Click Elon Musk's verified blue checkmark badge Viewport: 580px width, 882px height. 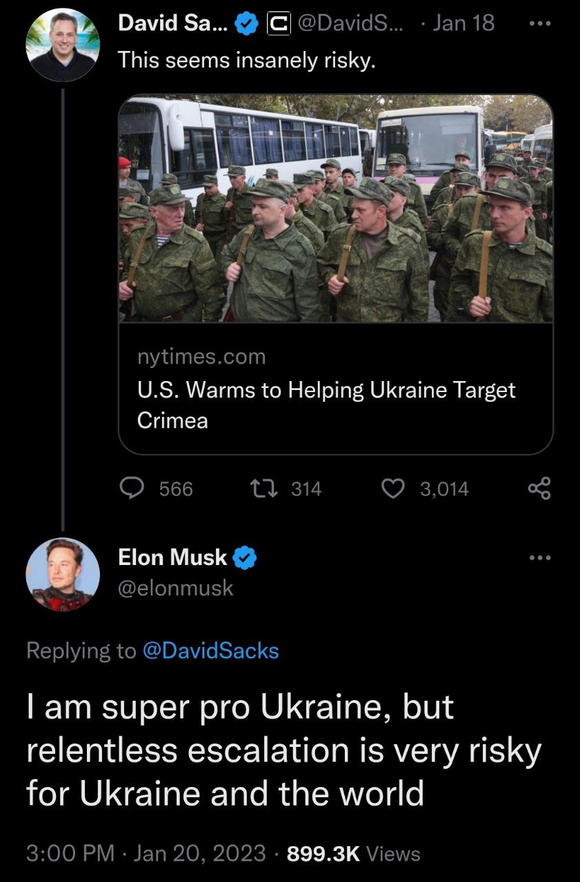246,557
